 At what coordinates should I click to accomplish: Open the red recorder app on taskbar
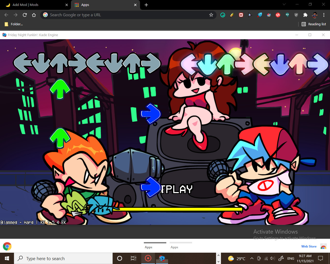148,258
